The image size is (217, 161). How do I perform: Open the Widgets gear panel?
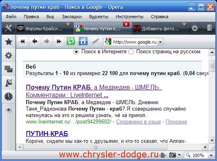click(x=8, y=55)
